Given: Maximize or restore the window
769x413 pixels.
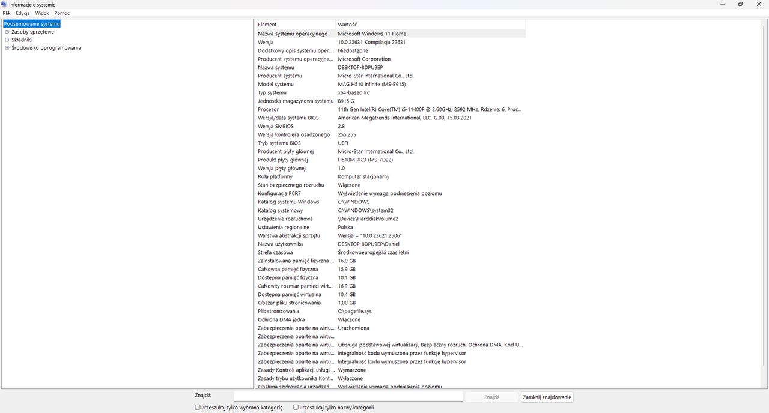Looking at the screenshot, I should (740, 4).
